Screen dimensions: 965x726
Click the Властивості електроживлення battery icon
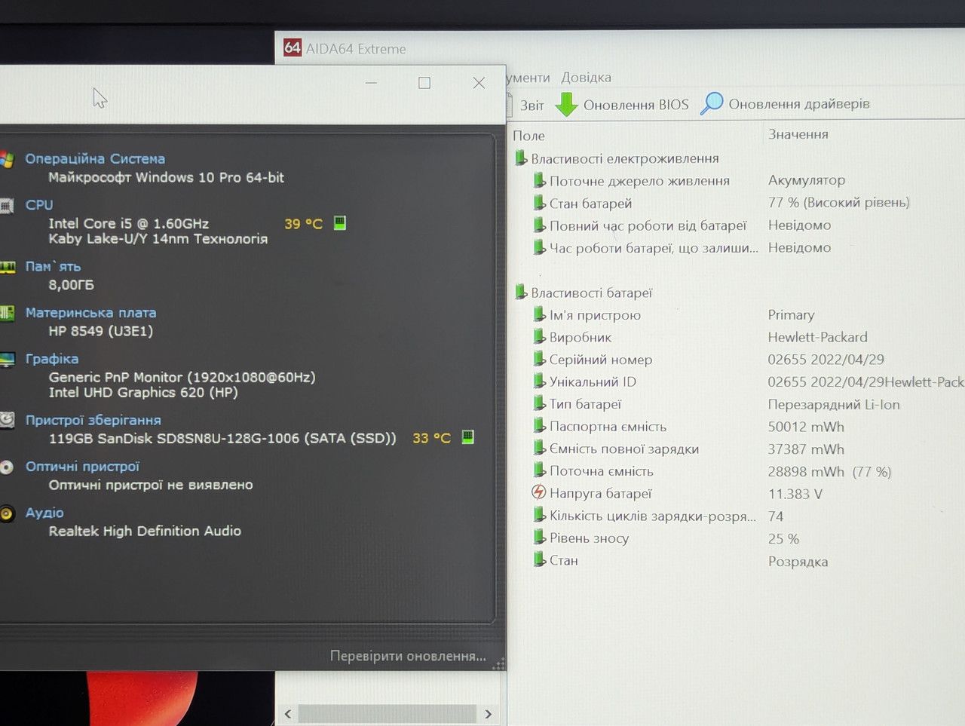click(x=521, y=158)
